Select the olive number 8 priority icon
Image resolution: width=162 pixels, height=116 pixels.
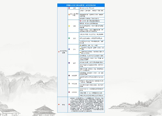69,83
